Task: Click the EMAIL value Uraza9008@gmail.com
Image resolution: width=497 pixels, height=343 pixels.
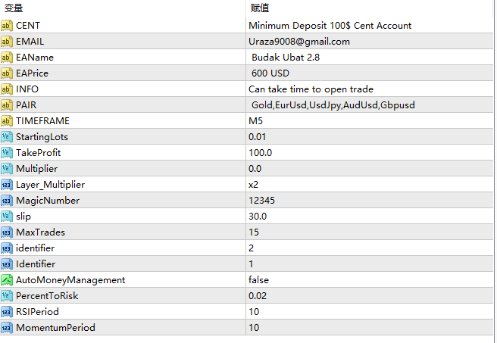Action: click(299, 42)
